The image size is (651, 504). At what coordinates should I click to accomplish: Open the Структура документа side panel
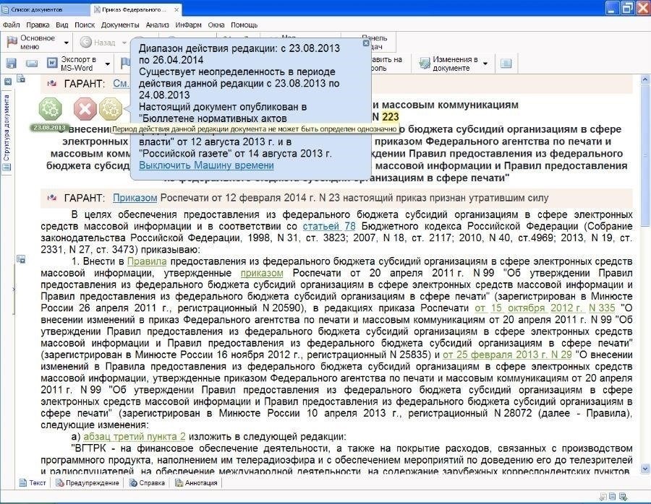[7, 128]
